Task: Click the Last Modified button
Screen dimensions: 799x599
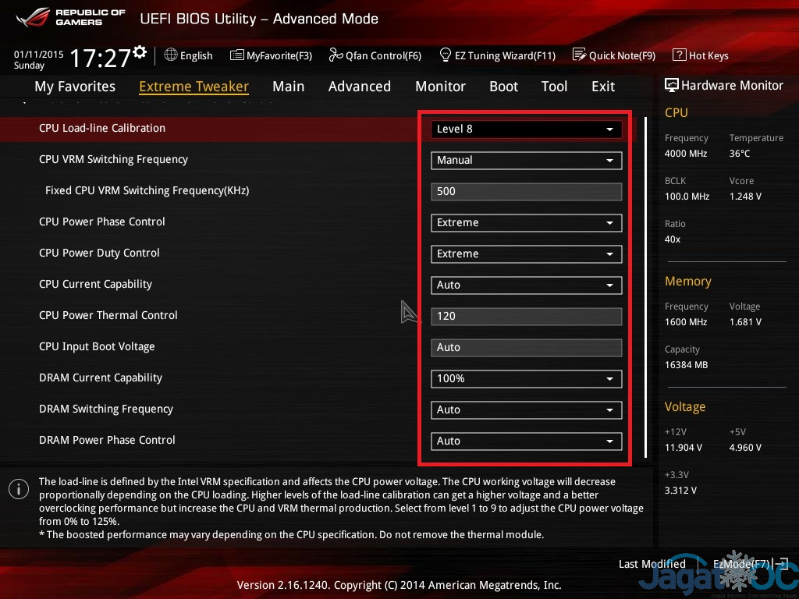Action: click(x=652, y=564)
